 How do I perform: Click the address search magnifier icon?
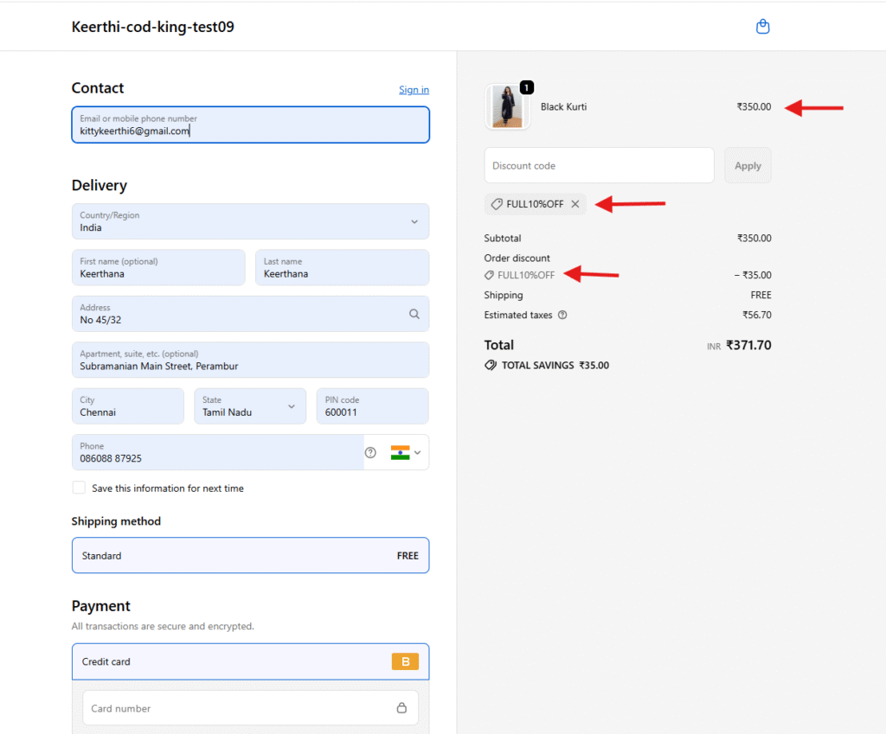click(x=414, y=314)
